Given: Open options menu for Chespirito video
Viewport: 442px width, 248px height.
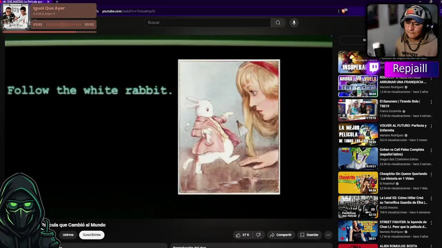Looking at the screenshot, I should click(431, 174).
